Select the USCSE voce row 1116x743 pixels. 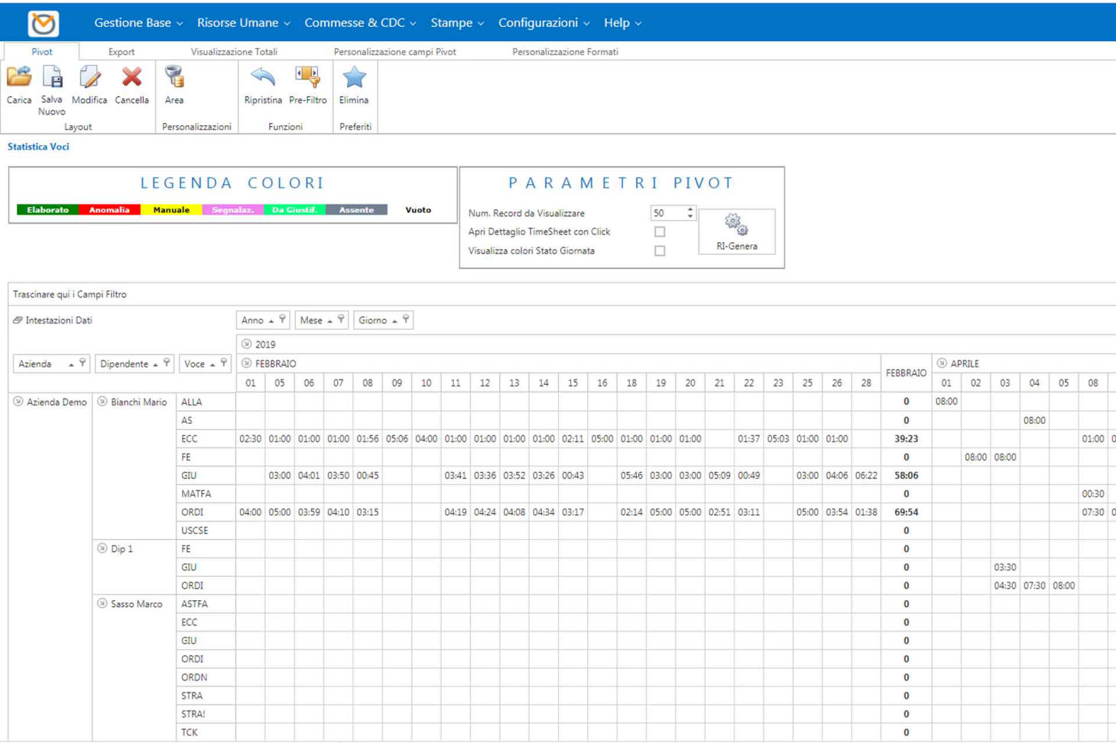point(206,531)
